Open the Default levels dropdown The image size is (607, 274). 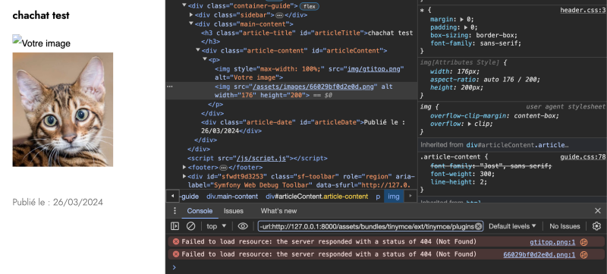512,226
